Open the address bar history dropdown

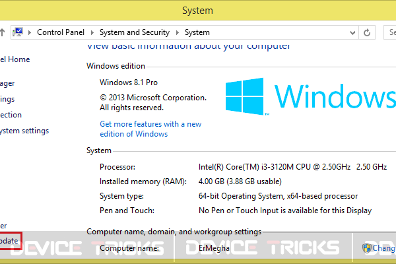click(352, 32)
